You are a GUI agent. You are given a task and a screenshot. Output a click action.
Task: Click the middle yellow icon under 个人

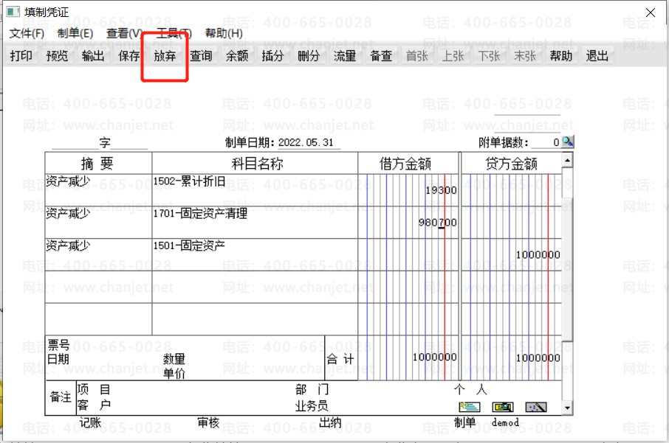click(503, 407)
